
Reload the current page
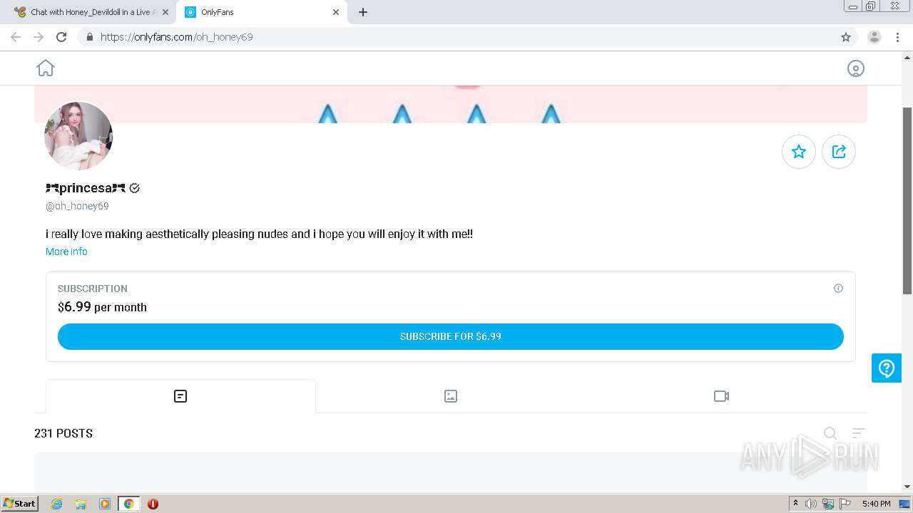click(x=61, y=37)
